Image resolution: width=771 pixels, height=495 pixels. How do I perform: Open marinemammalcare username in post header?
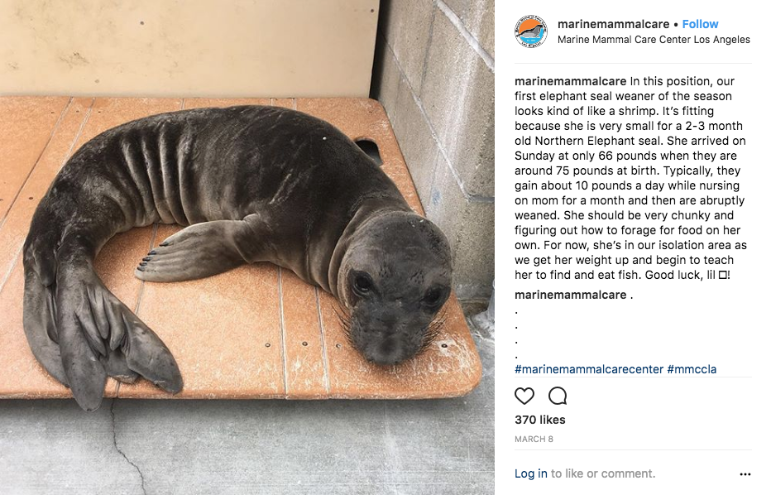pyautogui.click(x=613, y=24)
